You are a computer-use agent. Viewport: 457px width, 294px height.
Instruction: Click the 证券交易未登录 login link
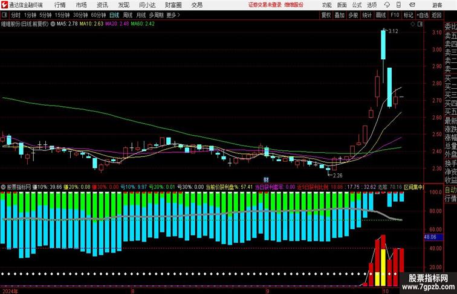(x=265, y=5)
